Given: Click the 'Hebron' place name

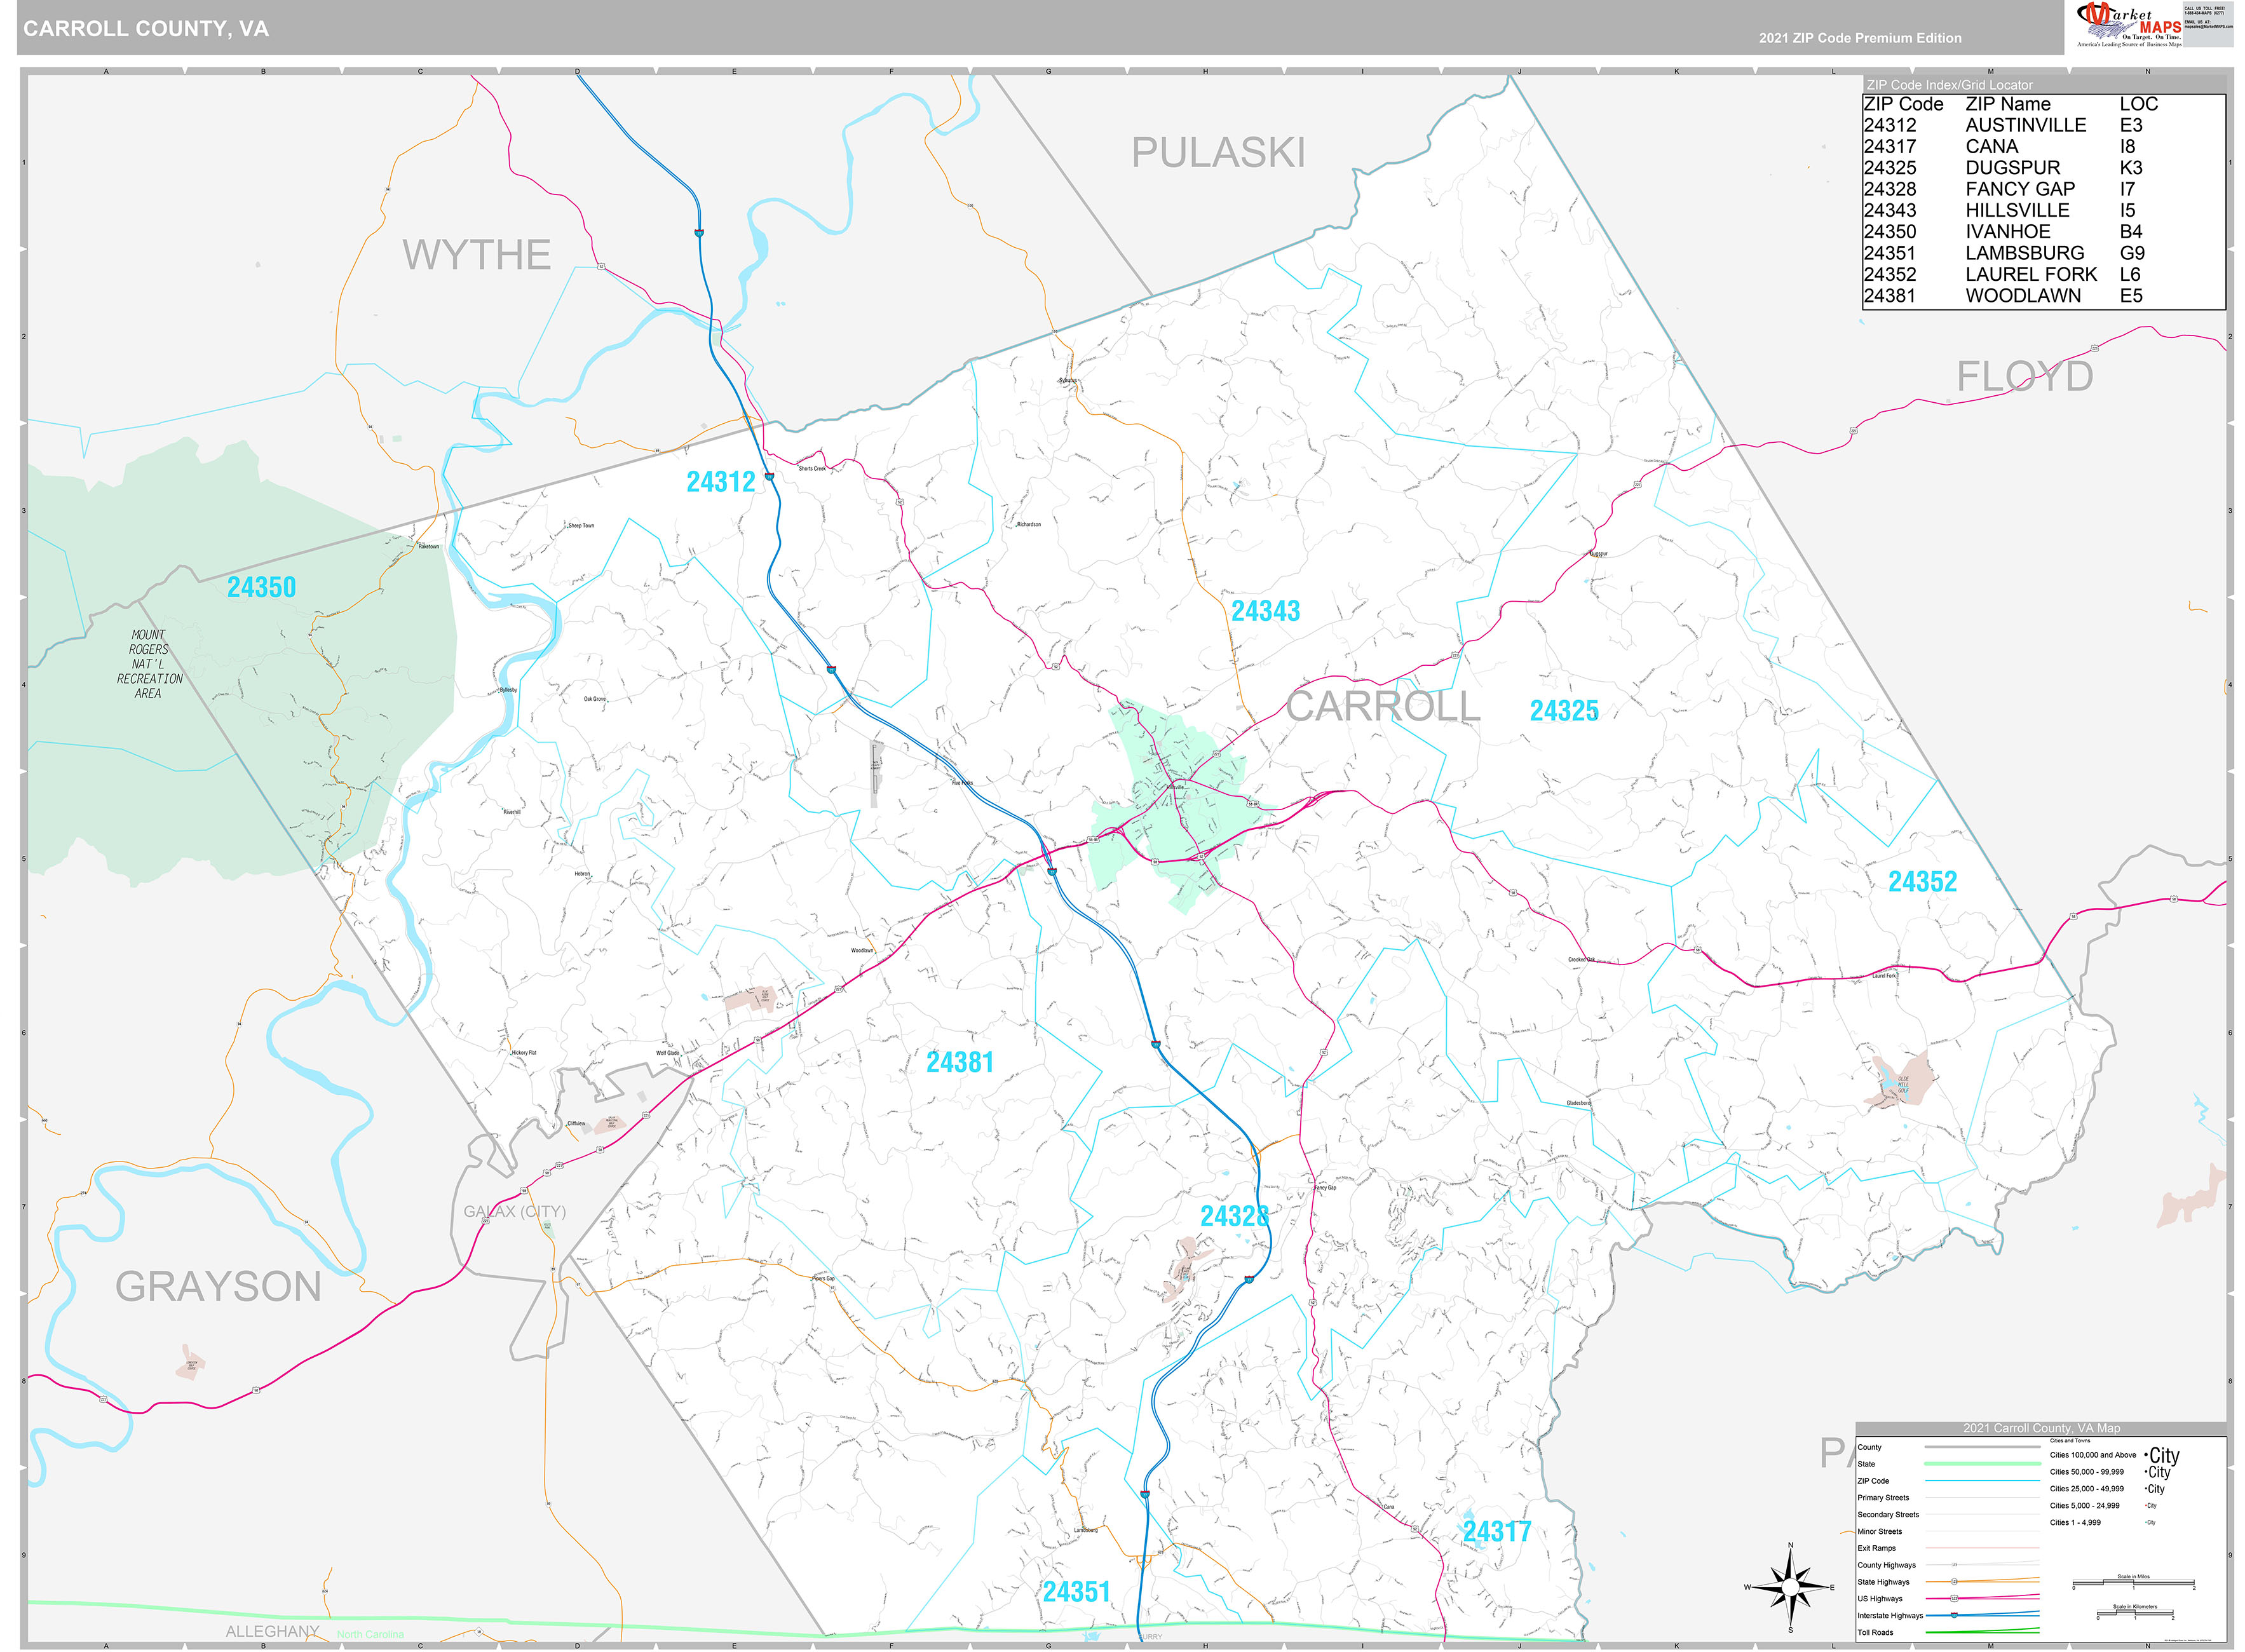Looking at the screenshot, I should (582, 874).
